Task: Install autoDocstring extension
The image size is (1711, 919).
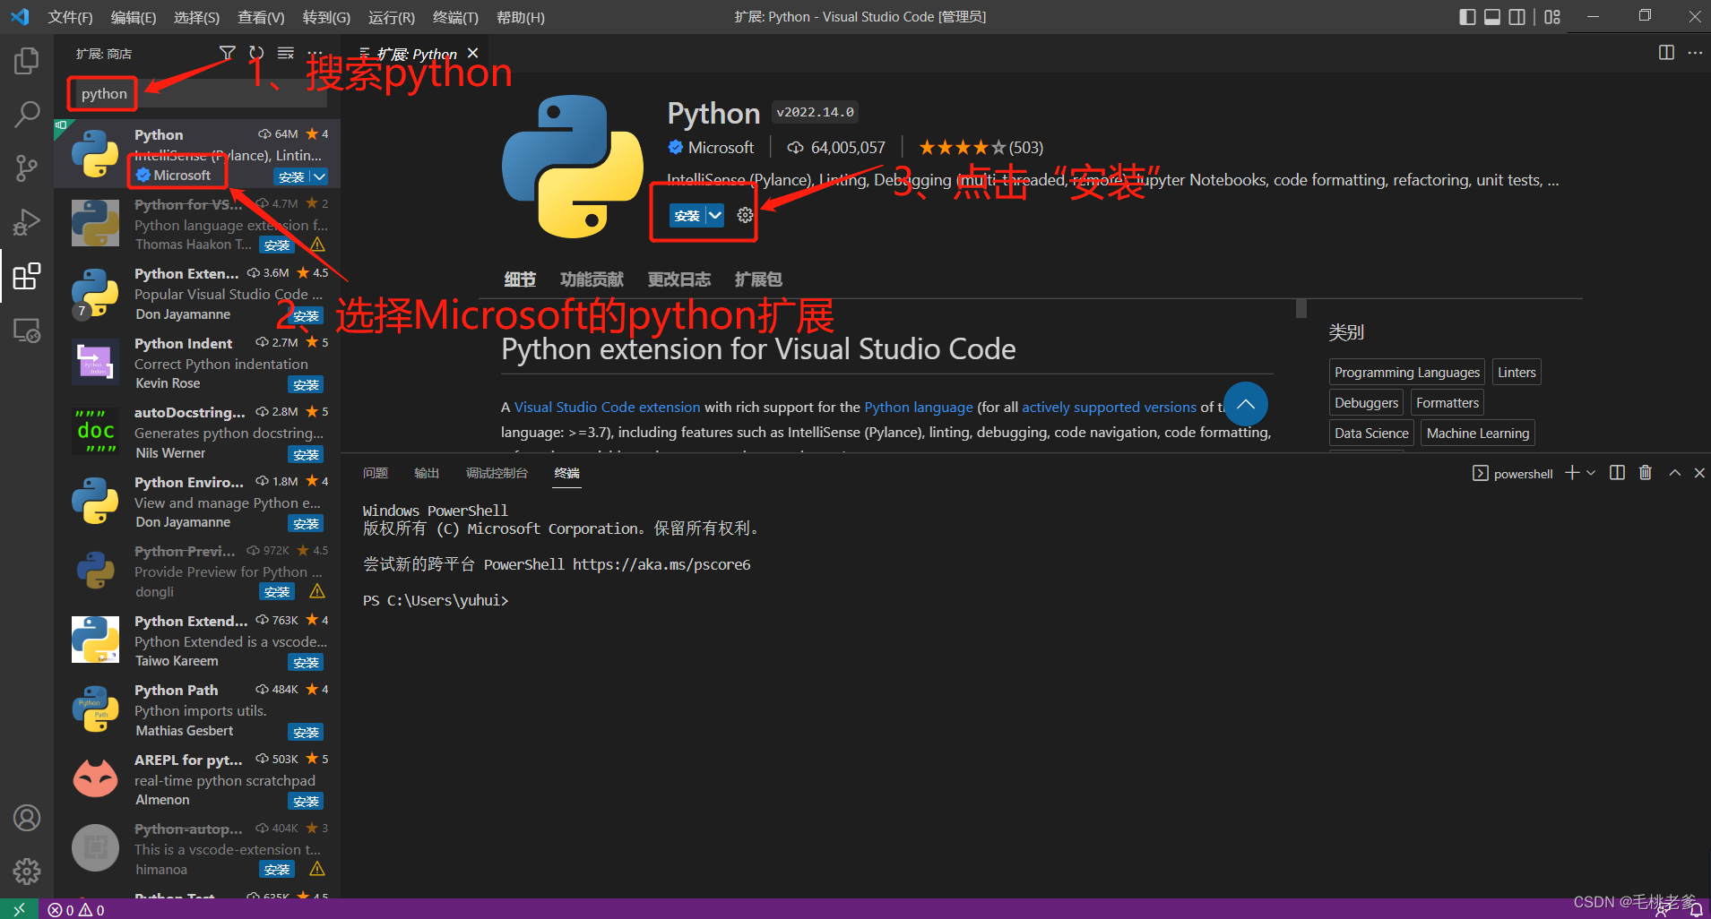Action: pyautogui.click(x=306, y=455)
